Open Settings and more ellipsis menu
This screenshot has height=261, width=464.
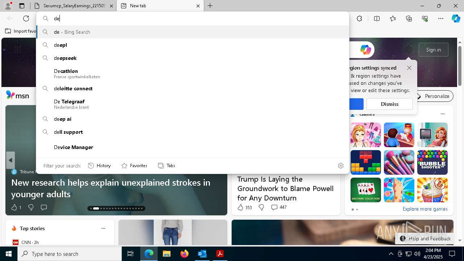pos(441,18)
